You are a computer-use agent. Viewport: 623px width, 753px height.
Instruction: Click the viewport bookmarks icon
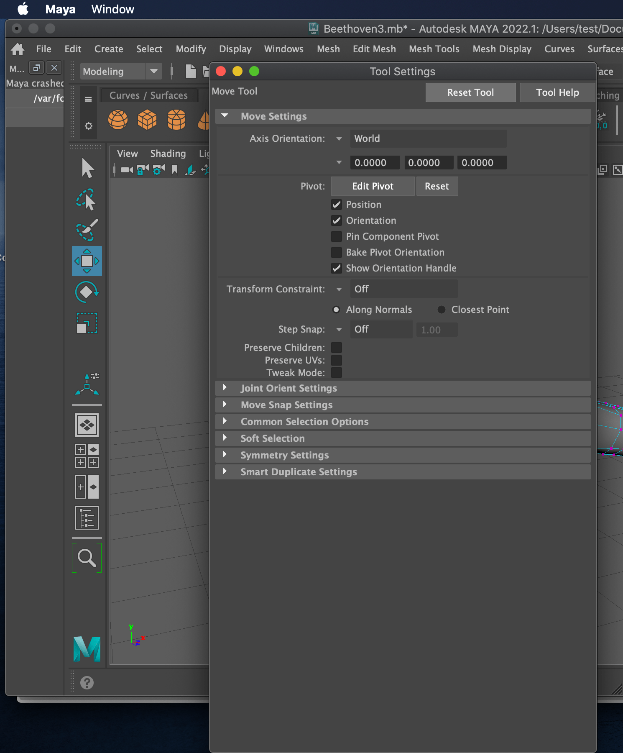(x=175, y=169)
